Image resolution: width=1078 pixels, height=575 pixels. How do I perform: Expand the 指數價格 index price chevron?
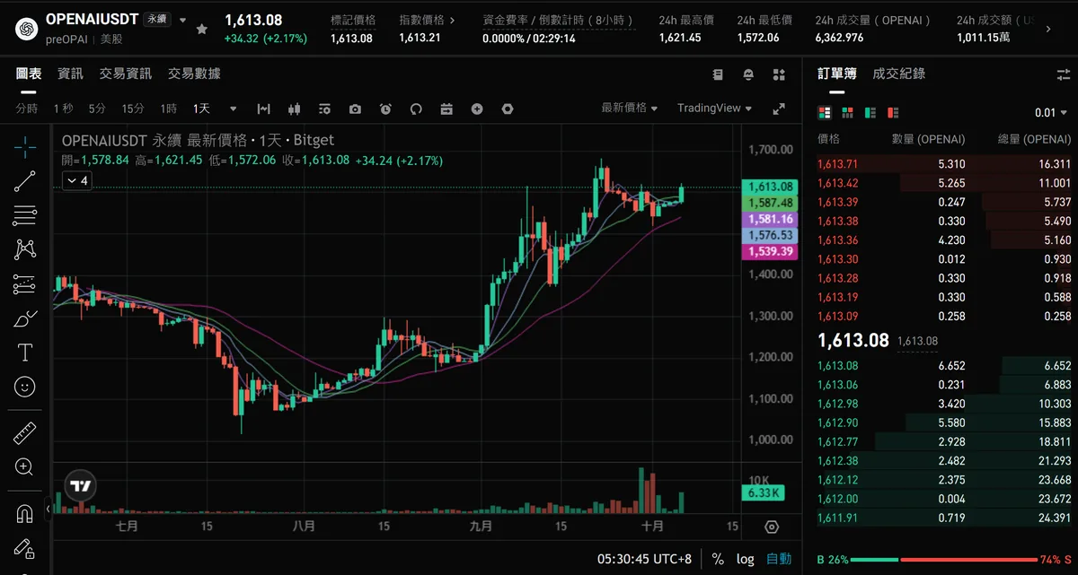click(451, 20)
